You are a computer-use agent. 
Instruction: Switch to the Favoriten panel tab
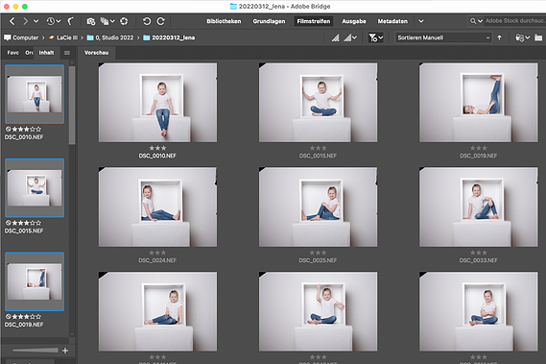[12, 53]
